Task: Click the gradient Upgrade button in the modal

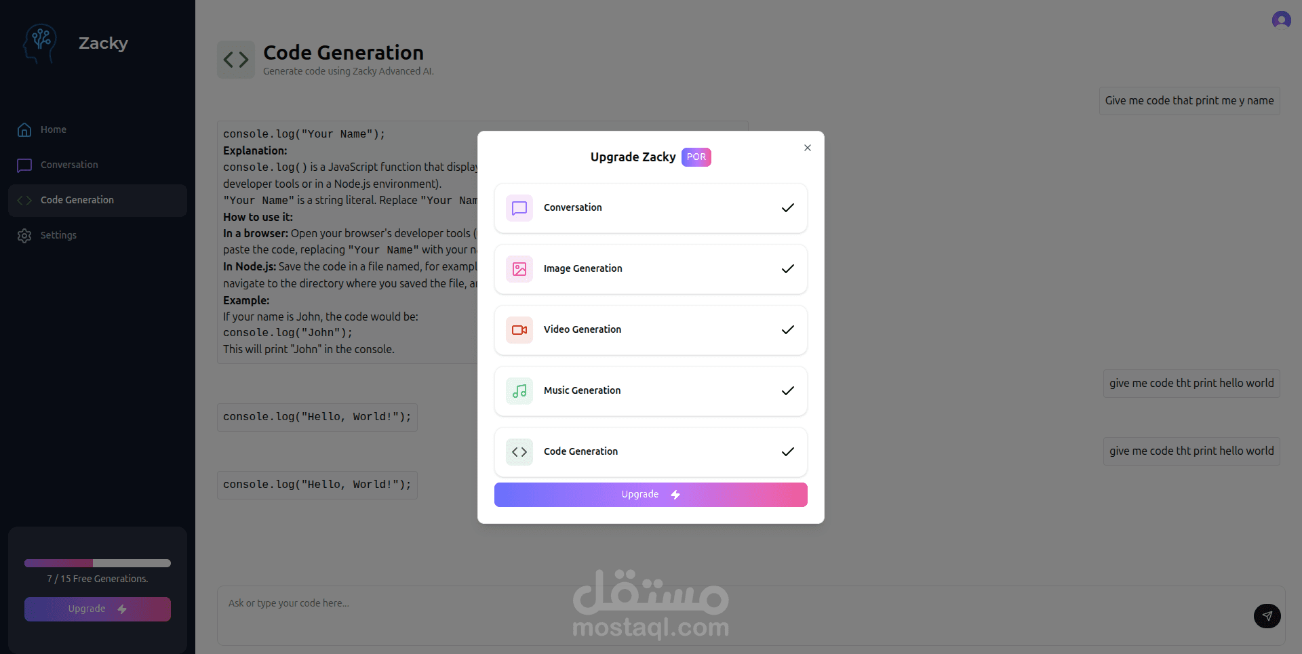Action: point(650,495)
